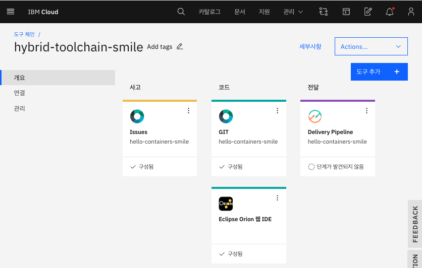422x268 pixels.
Task: Click the 도구 추가 button
Action: pos(379,72)
